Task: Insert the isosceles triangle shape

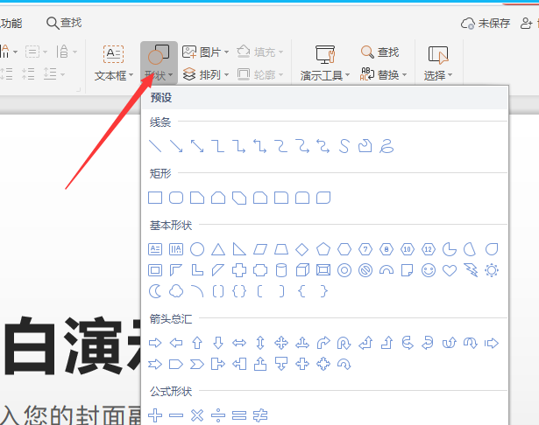Action: [218, 249]
